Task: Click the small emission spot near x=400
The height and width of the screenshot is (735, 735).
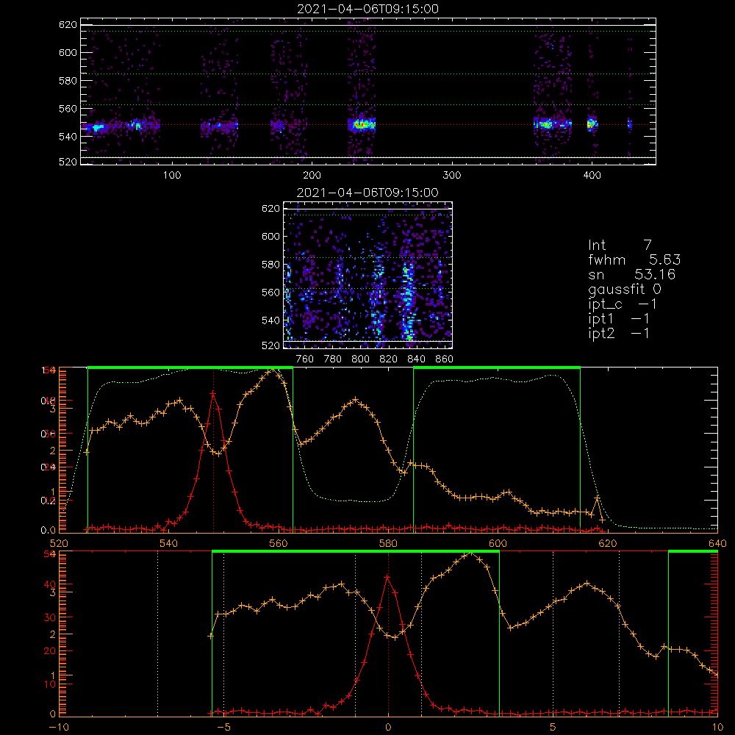Action: (592, 124)
